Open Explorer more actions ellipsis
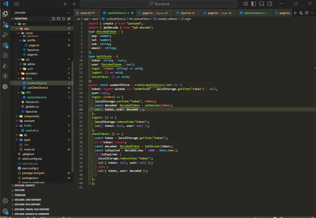This screenshot has width=316, height=218. pos(69,13)
